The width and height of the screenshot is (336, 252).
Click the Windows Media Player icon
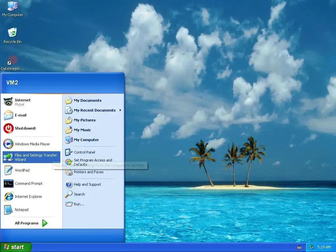pyautogui.click(x=8, y=144)
